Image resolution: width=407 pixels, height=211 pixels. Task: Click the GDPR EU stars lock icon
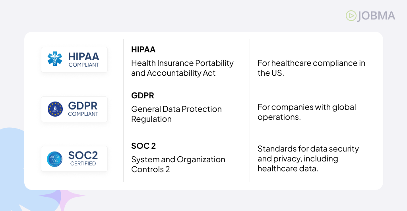[55, 109]
